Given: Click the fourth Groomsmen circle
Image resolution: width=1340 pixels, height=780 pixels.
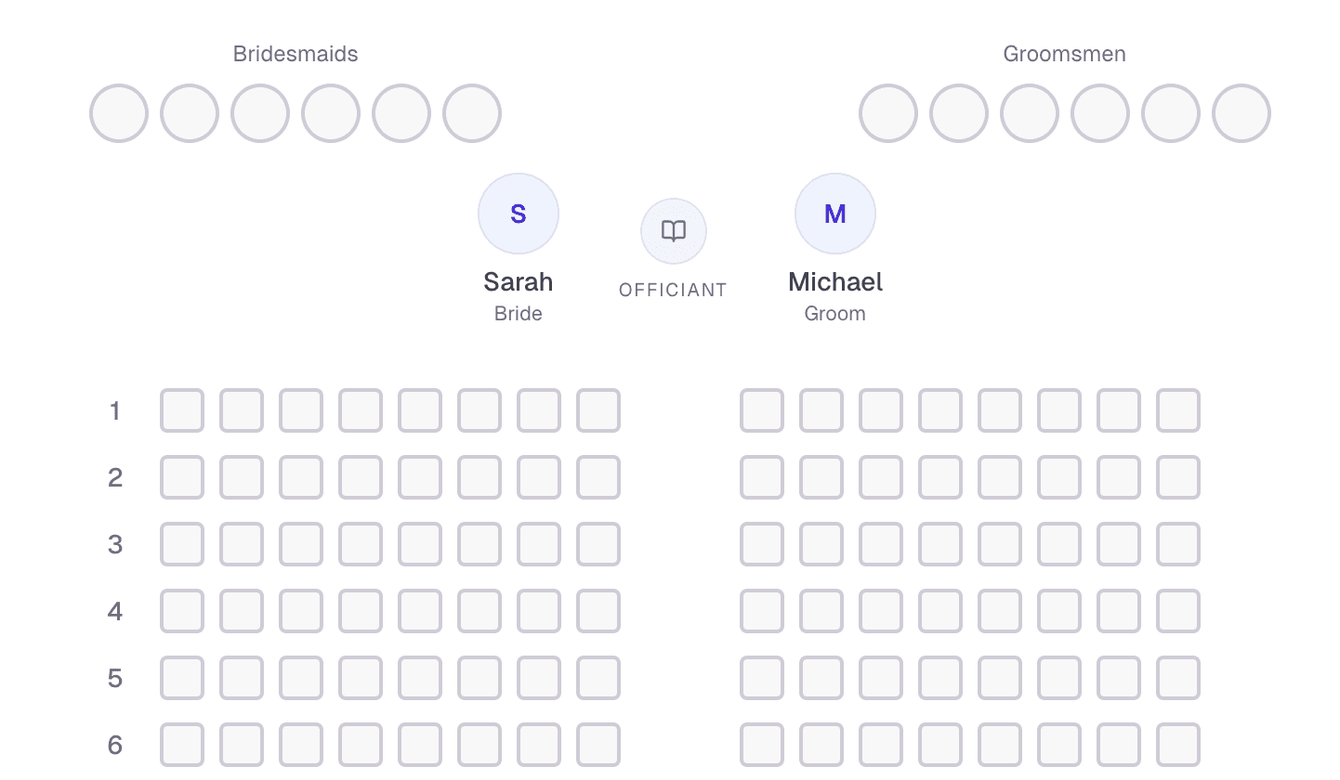Looking at the screenshot, I should tap(1099, 112).
